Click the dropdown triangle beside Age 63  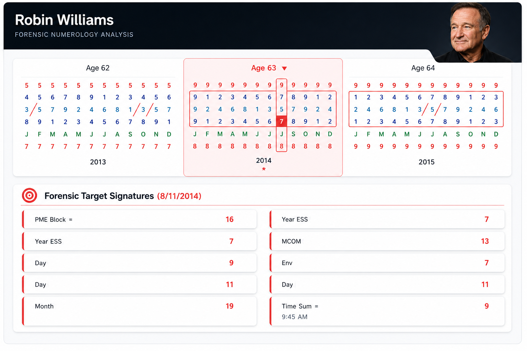click(284, 68)
